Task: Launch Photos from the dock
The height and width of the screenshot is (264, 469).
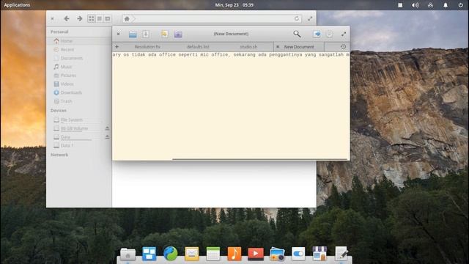Action: pyautogui.click(x=277, y=254)
